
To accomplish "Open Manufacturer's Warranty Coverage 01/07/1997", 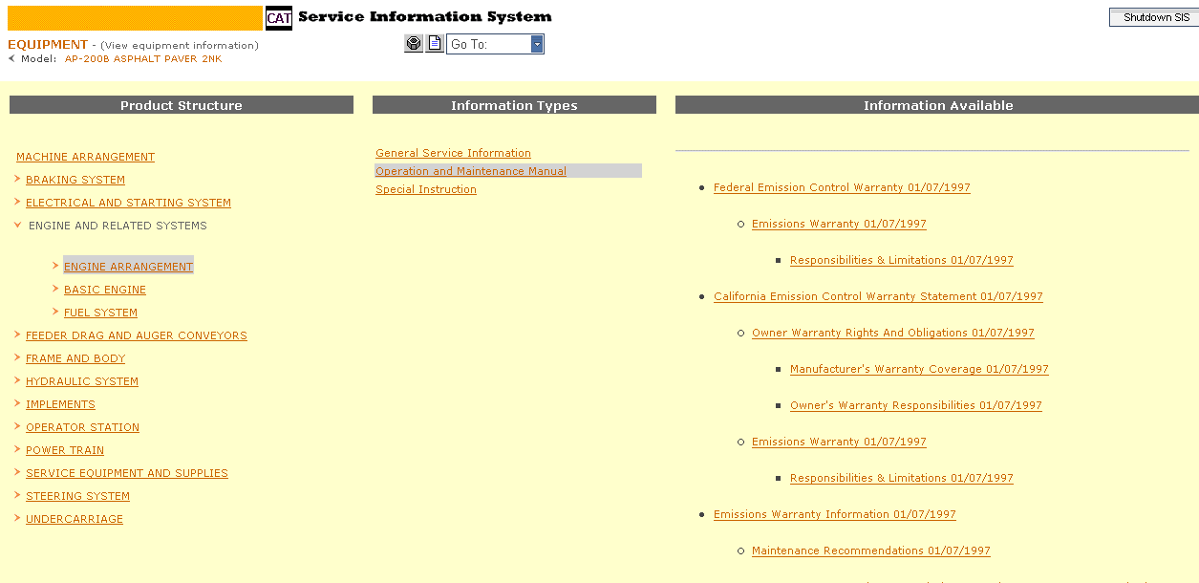I will pyautogui.click(x=919, y=369).
